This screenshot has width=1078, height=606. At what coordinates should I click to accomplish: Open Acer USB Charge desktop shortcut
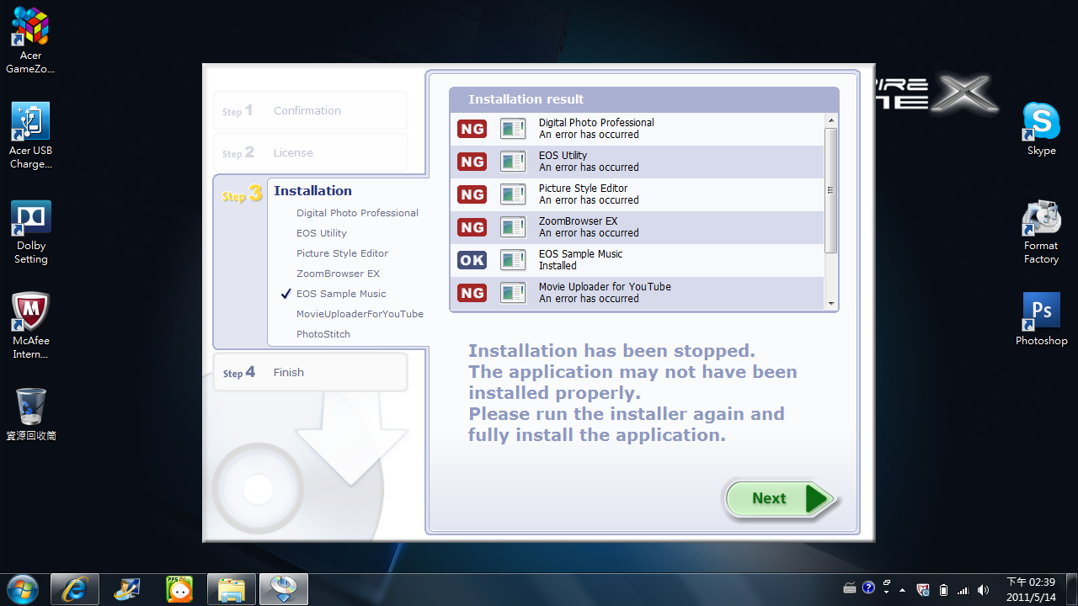pos(30,136)
